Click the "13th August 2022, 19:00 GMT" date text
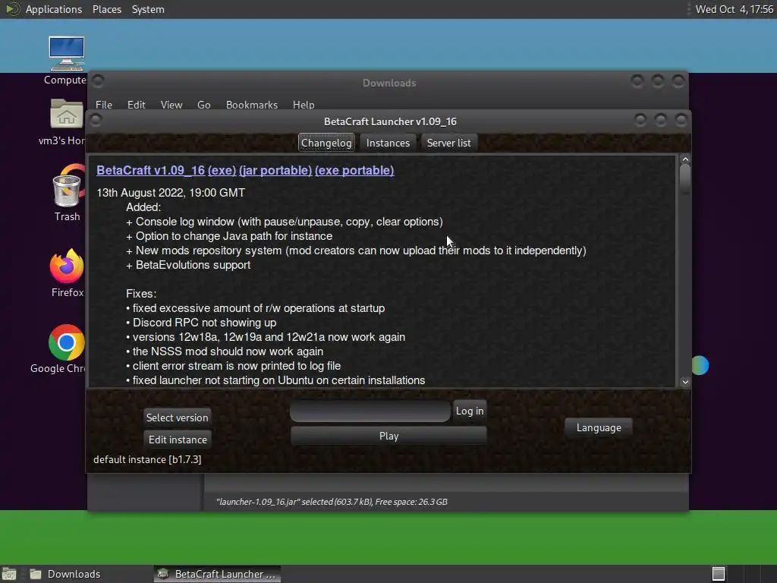 [171, 193]
